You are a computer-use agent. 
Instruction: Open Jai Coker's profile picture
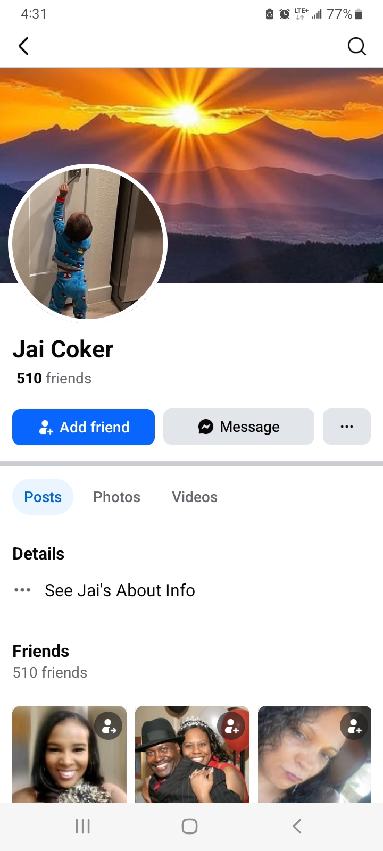tap(88, 244)
